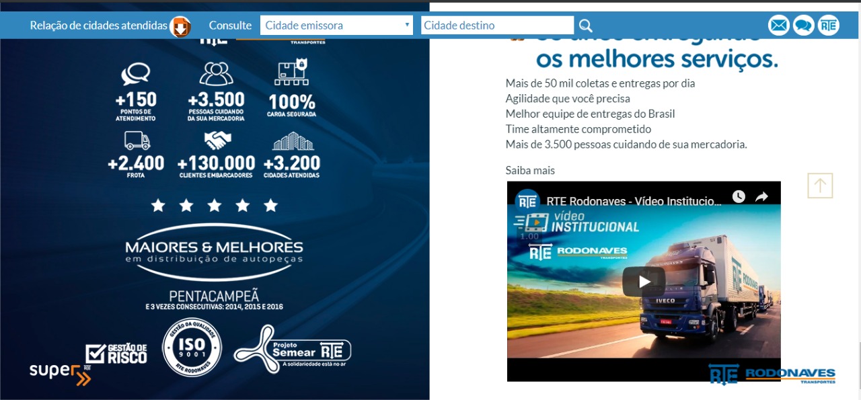Click the PENTACAMPEÃ text

pyautogui.click(x=214, y=296)
